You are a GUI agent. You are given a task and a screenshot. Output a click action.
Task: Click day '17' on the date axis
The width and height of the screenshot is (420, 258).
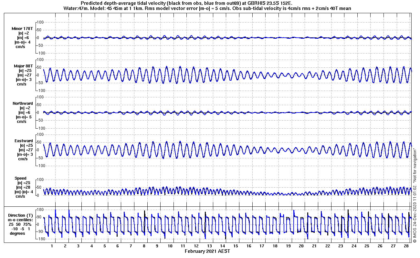click(x=262, y=246)
